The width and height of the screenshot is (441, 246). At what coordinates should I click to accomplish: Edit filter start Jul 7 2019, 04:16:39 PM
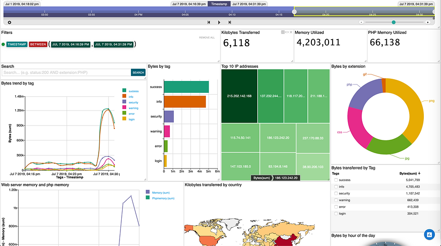coord(71,44)
